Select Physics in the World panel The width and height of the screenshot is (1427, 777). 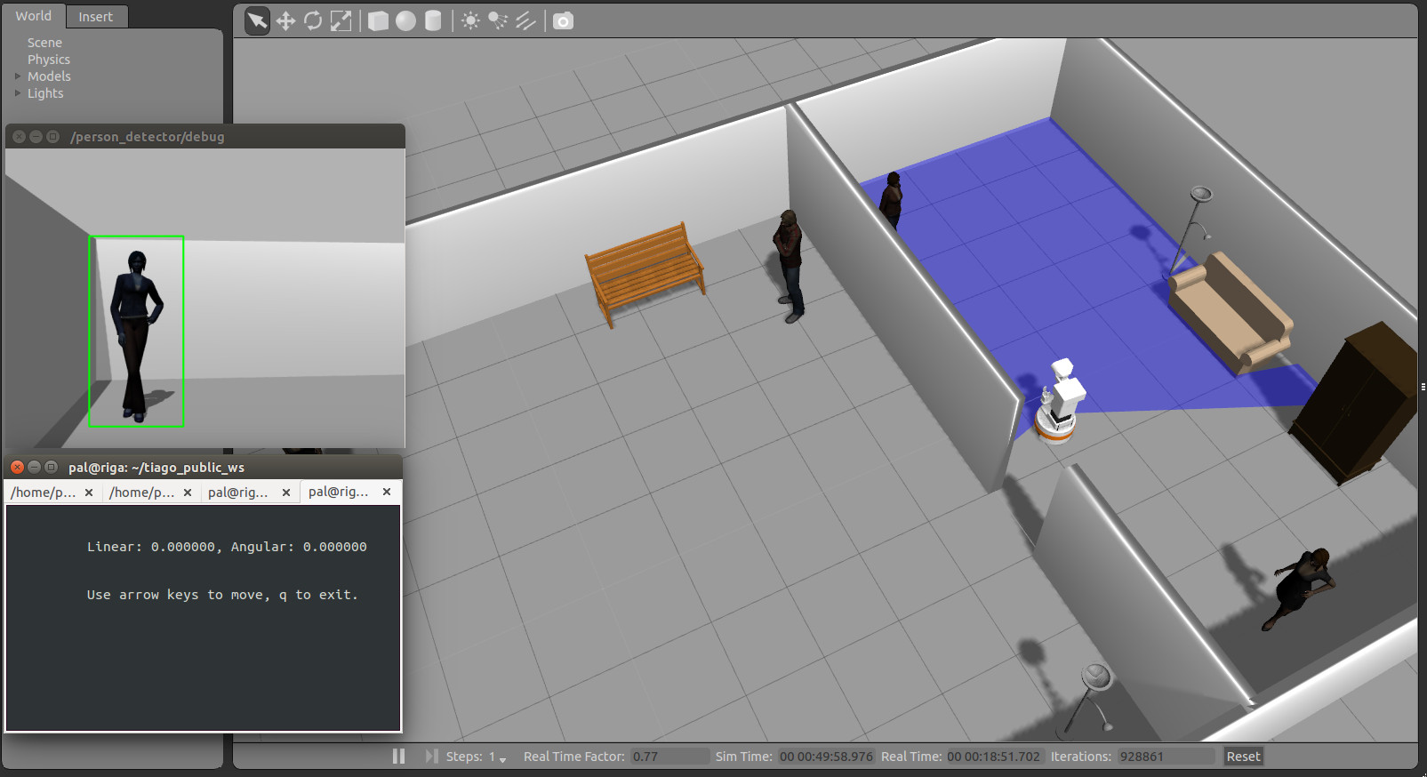49,60
